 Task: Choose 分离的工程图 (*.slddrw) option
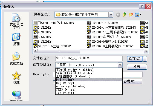click(89, 73)
